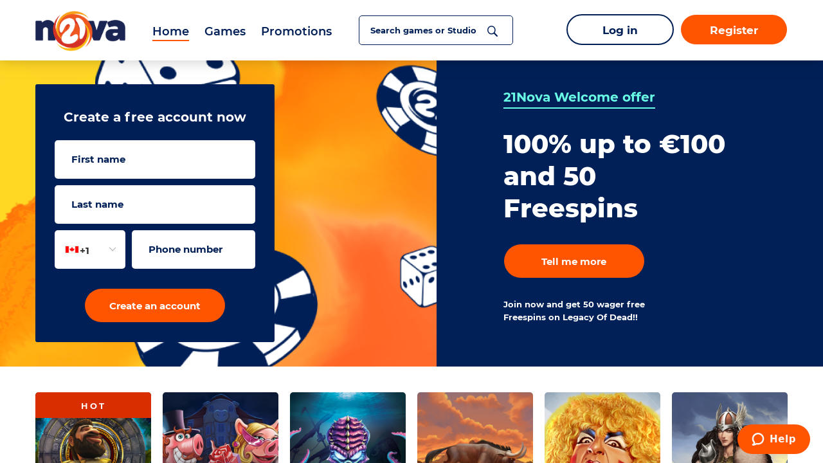823x463 pixels.
Task: Click the Log in button
Action: pyautogui.click(x=620, y=30)
